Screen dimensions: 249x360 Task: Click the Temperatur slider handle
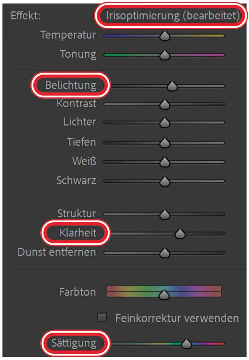pos(164,36)
